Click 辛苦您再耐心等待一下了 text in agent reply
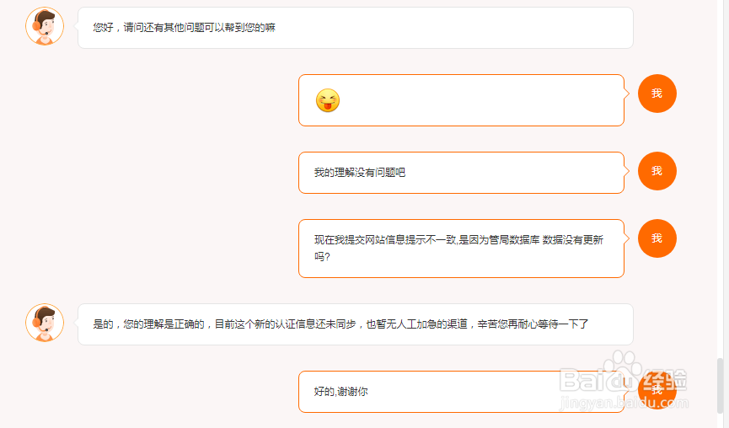The width and height of the screenshot is (729, 428). [533, 324]
